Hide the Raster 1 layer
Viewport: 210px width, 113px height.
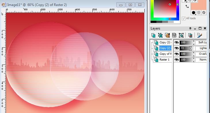coord(176,60)
